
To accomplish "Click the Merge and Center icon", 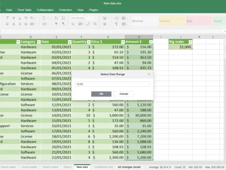I will pyautogui.click(x=32, y=24).
